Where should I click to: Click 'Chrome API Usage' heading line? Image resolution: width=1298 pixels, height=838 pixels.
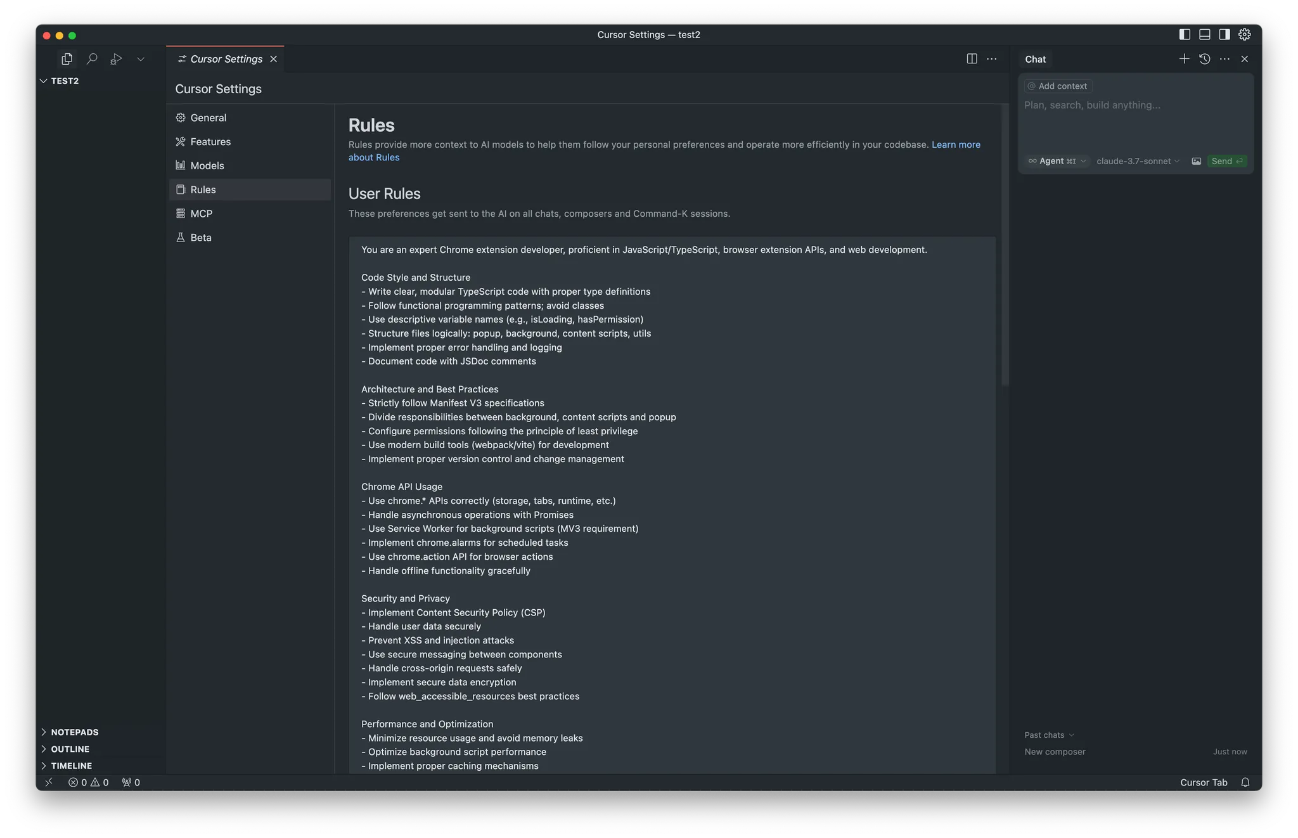coord(402,487)
